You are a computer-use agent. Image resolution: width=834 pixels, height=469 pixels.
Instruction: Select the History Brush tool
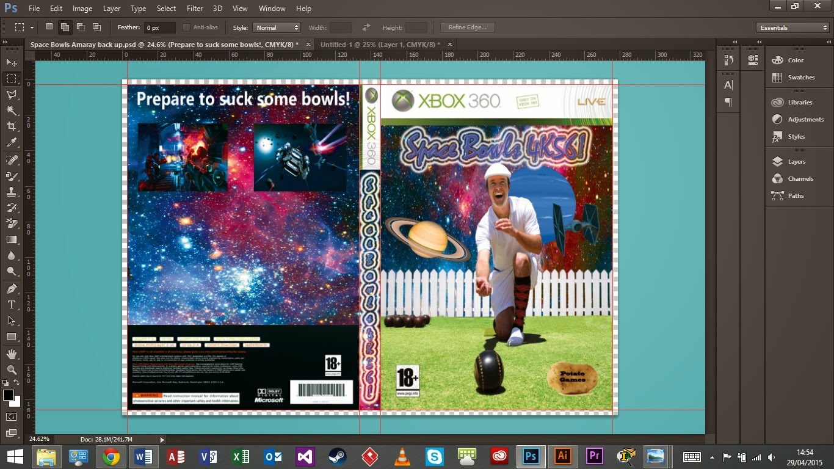click(12, 208)
